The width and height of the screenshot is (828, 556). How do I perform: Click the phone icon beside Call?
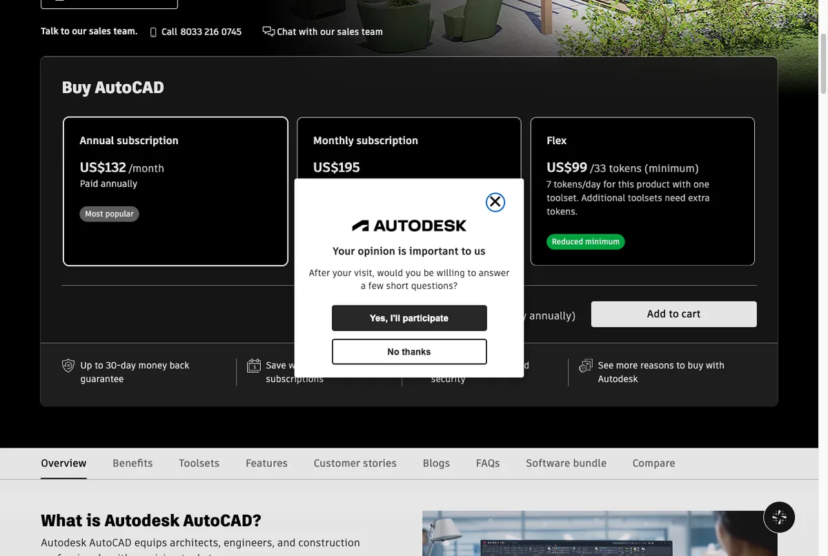coord(153,32)
